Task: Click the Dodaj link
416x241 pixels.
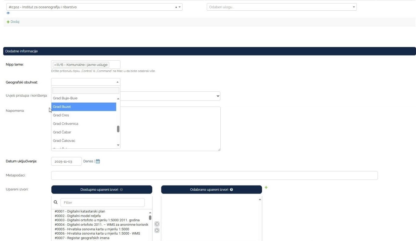Action: [x=13, y=22]
